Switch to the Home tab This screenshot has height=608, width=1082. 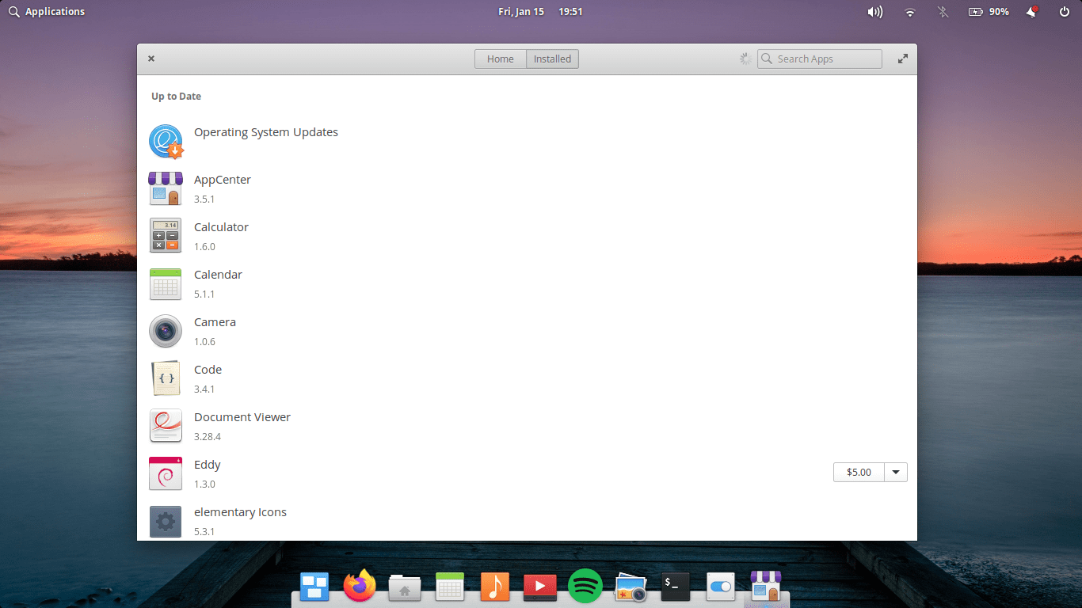[x=501, y=59]
